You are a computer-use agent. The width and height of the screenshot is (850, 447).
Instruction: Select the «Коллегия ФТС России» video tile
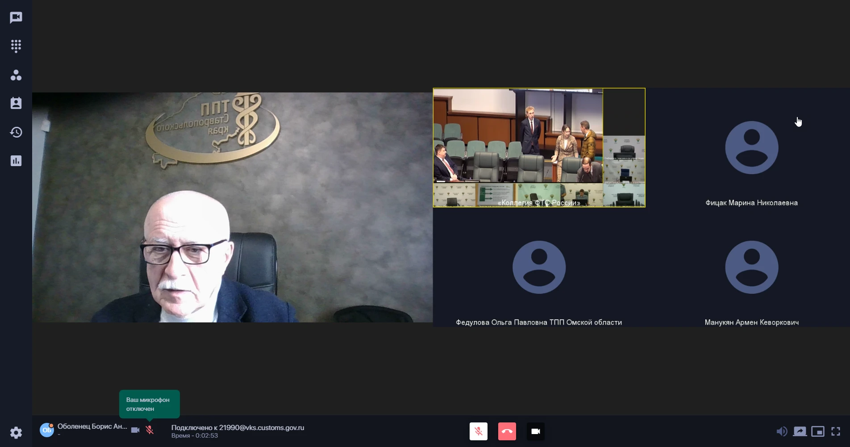click(x=539, y=148)
